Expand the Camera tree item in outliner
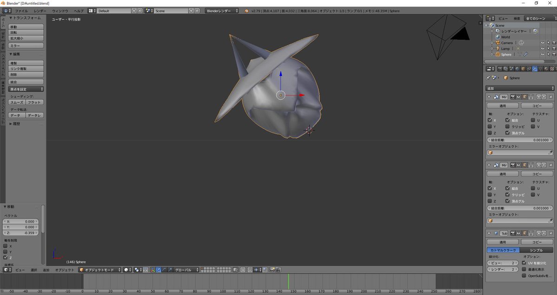The image size is (557, 295). (x=492, y=43)
